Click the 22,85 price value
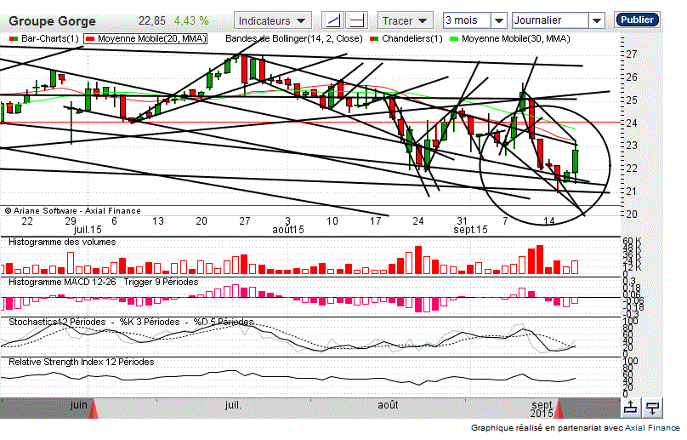The width and height of the screenshot is (687, 440). (152, 21)
